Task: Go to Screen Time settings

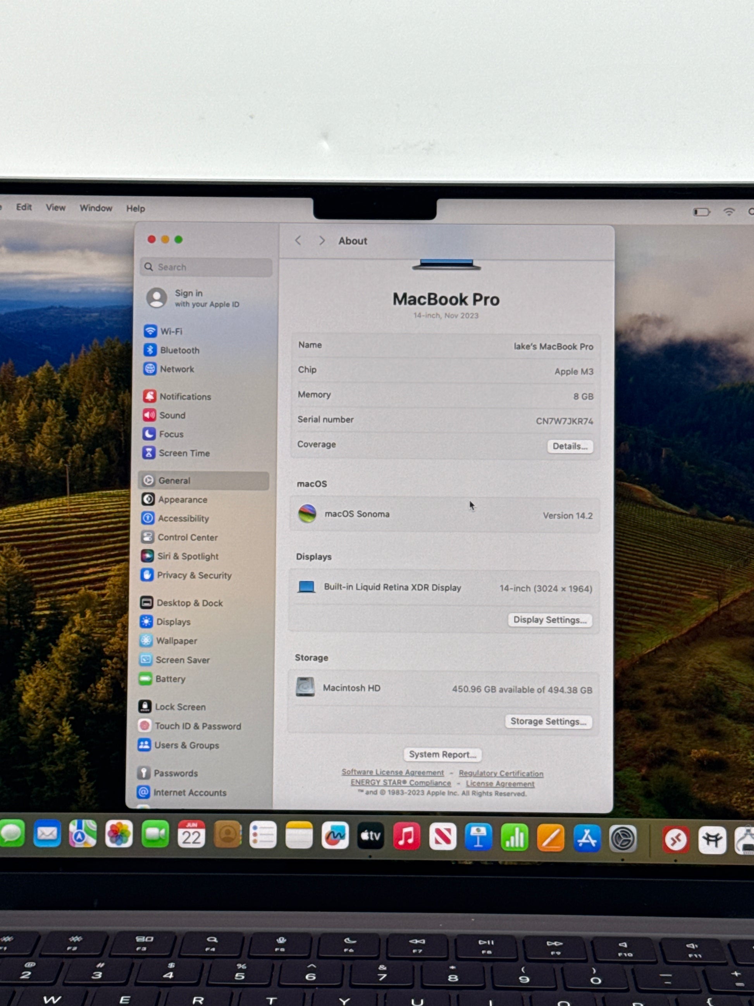Action: (184, 453)
